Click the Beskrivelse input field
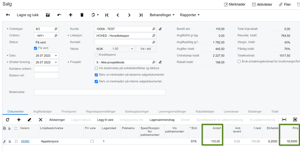Screen dimensions: 300x153 (x=99, y=92)
